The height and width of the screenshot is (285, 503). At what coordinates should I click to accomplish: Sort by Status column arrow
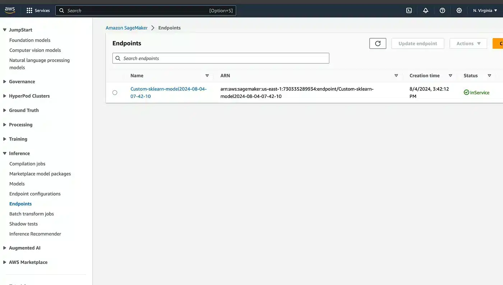click(x=489, y=76)
